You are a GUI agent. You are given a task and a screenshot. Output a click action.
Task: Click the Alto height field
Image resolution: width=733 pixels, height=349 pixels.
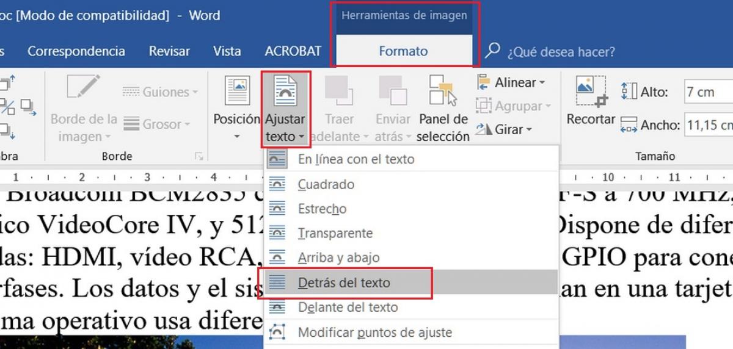[x=709, y=92]
